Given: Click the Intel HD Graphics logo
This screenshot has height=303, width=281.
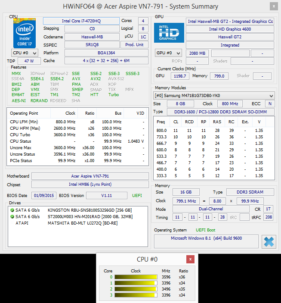Looking at the screenshot, I should pyautogui.click(x=169, y=33).
